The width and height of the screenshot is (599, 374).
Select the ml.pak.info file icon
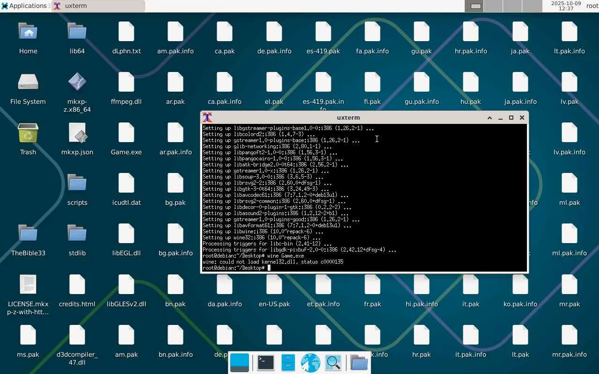[570, 234]
